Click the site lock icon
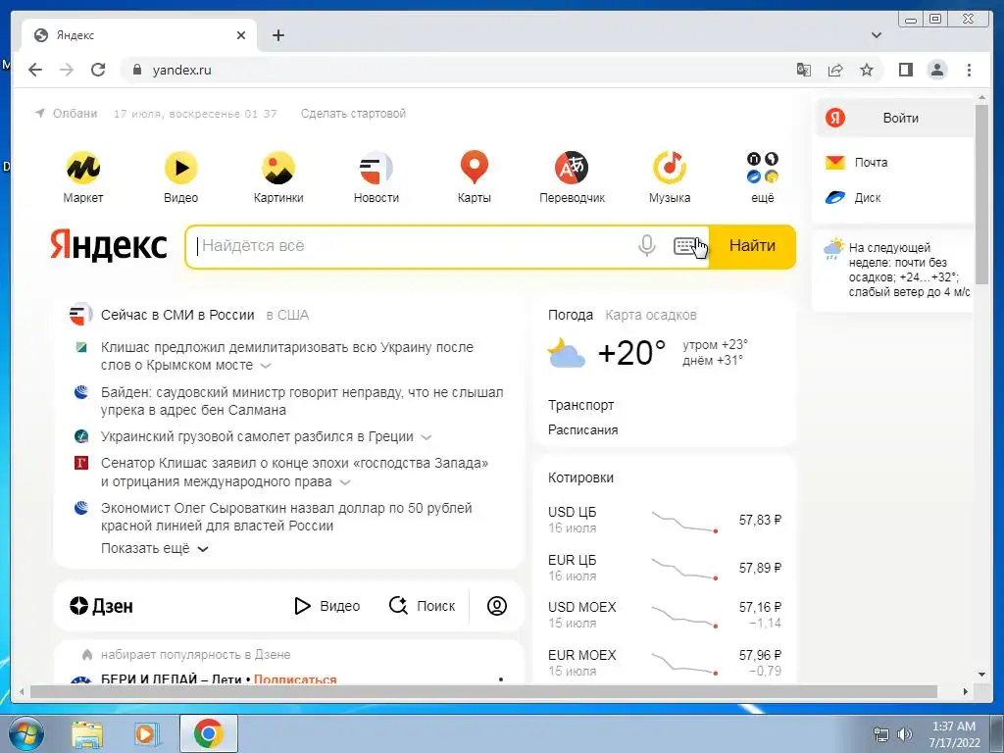 pyautogui.click(x=136, y=70)
